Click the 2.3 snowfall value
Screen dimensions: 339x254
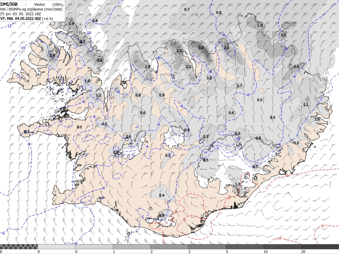(x=82, y=41)
